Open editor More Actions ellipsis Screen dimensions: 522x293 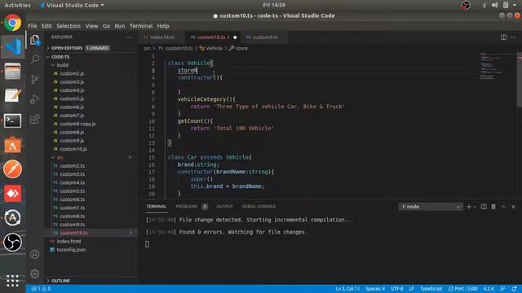point(514,37)
